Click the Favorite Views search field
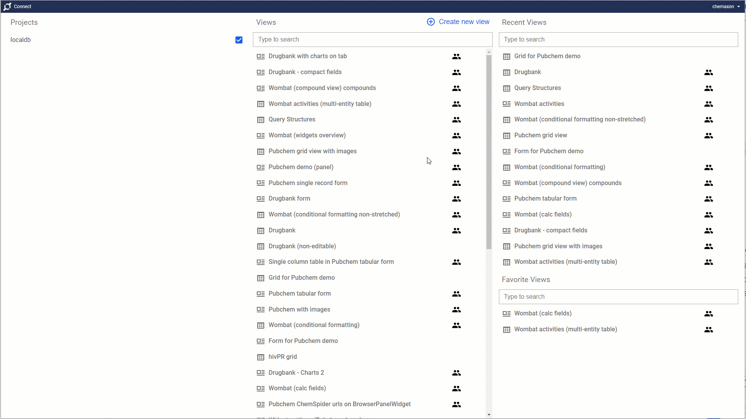Image resolution: width=746 pixels, height=419 pixels. coord(618,297)
